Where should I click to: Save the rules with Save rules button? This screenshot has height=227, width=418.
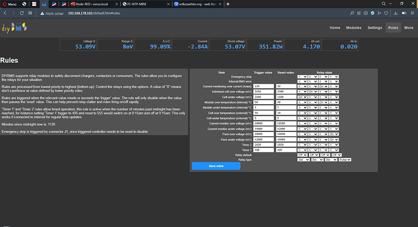click(x=216, y=166)
